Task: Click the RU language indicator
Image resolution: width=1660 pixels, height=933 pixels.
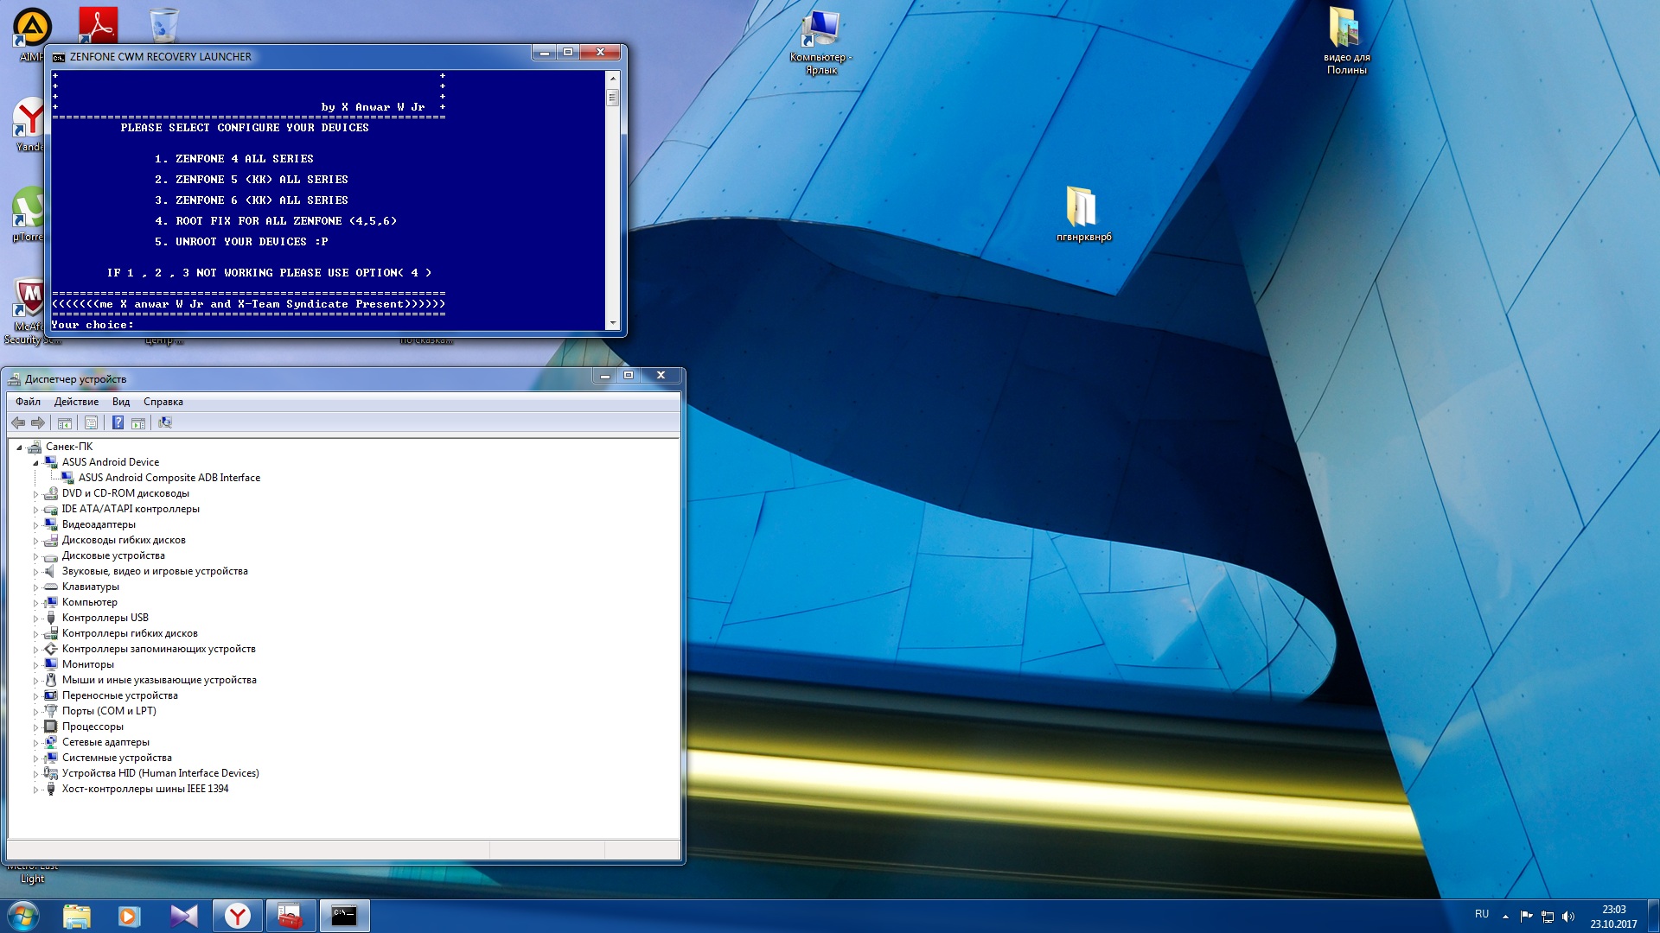Action: point(1481,914)
